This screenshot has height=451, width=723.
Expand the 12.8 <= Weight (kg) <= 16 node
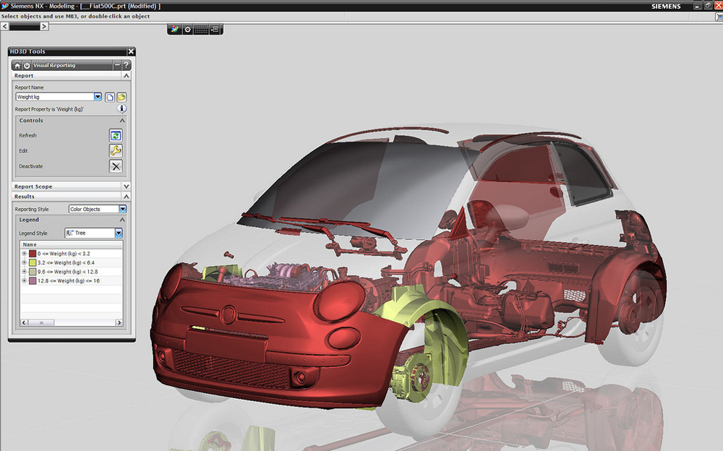click(x=24, y=280)
